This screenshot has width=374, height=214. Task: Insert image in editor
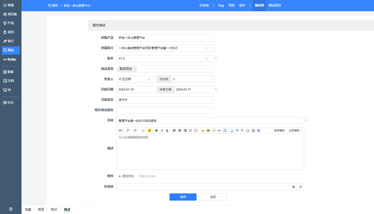(x=208, y=131)
